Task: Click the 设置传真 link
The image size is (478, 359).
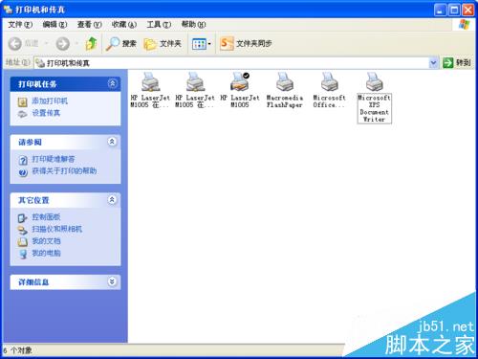Action: 46,113
